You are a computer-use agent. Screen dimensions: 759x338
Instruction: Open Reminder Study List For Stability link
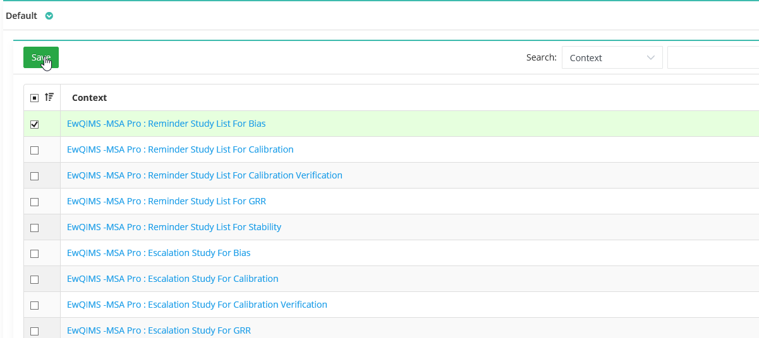tap(174, 227)
